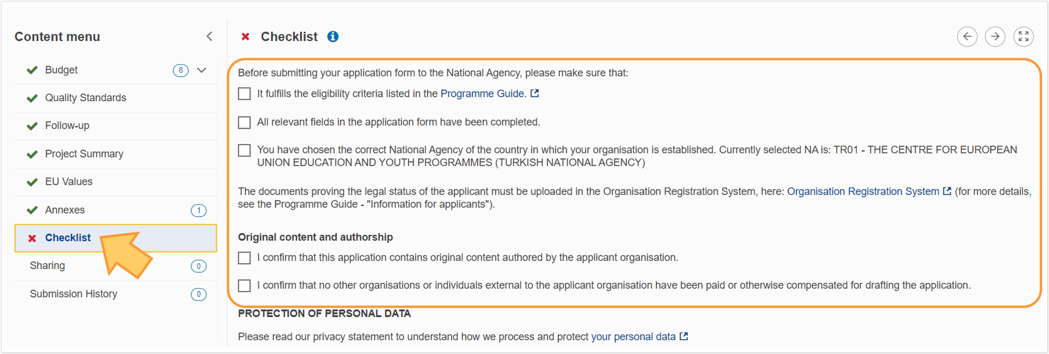Check the all relevant fields completed checkbox
The image size is (1049, 354).
click(x=244, y=122)
